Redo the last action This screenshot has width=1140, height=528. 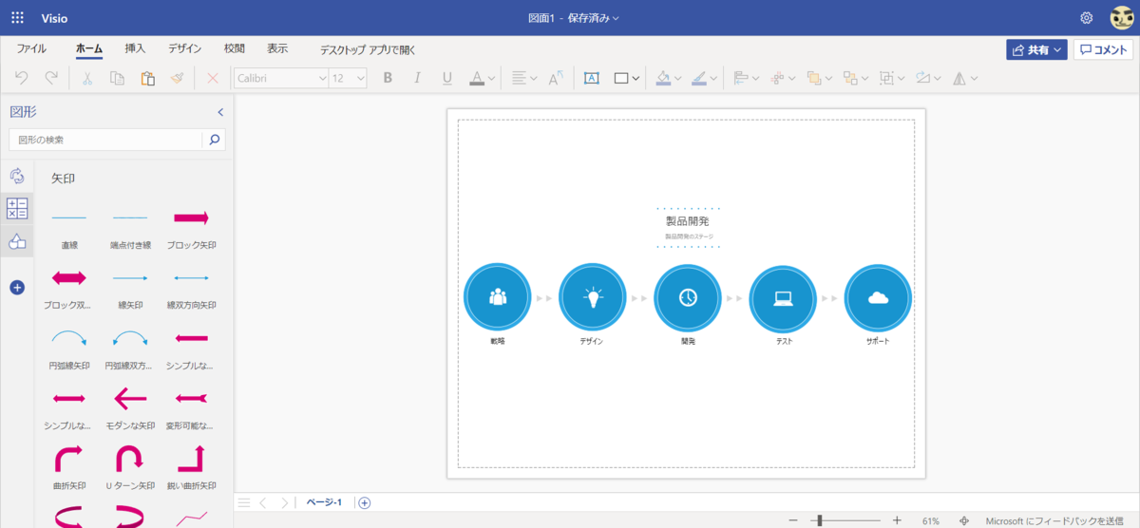tap(51, 79)
